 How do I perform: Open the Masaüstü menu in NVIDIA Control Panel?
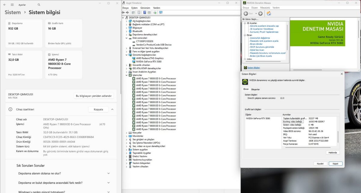point(265,8)
